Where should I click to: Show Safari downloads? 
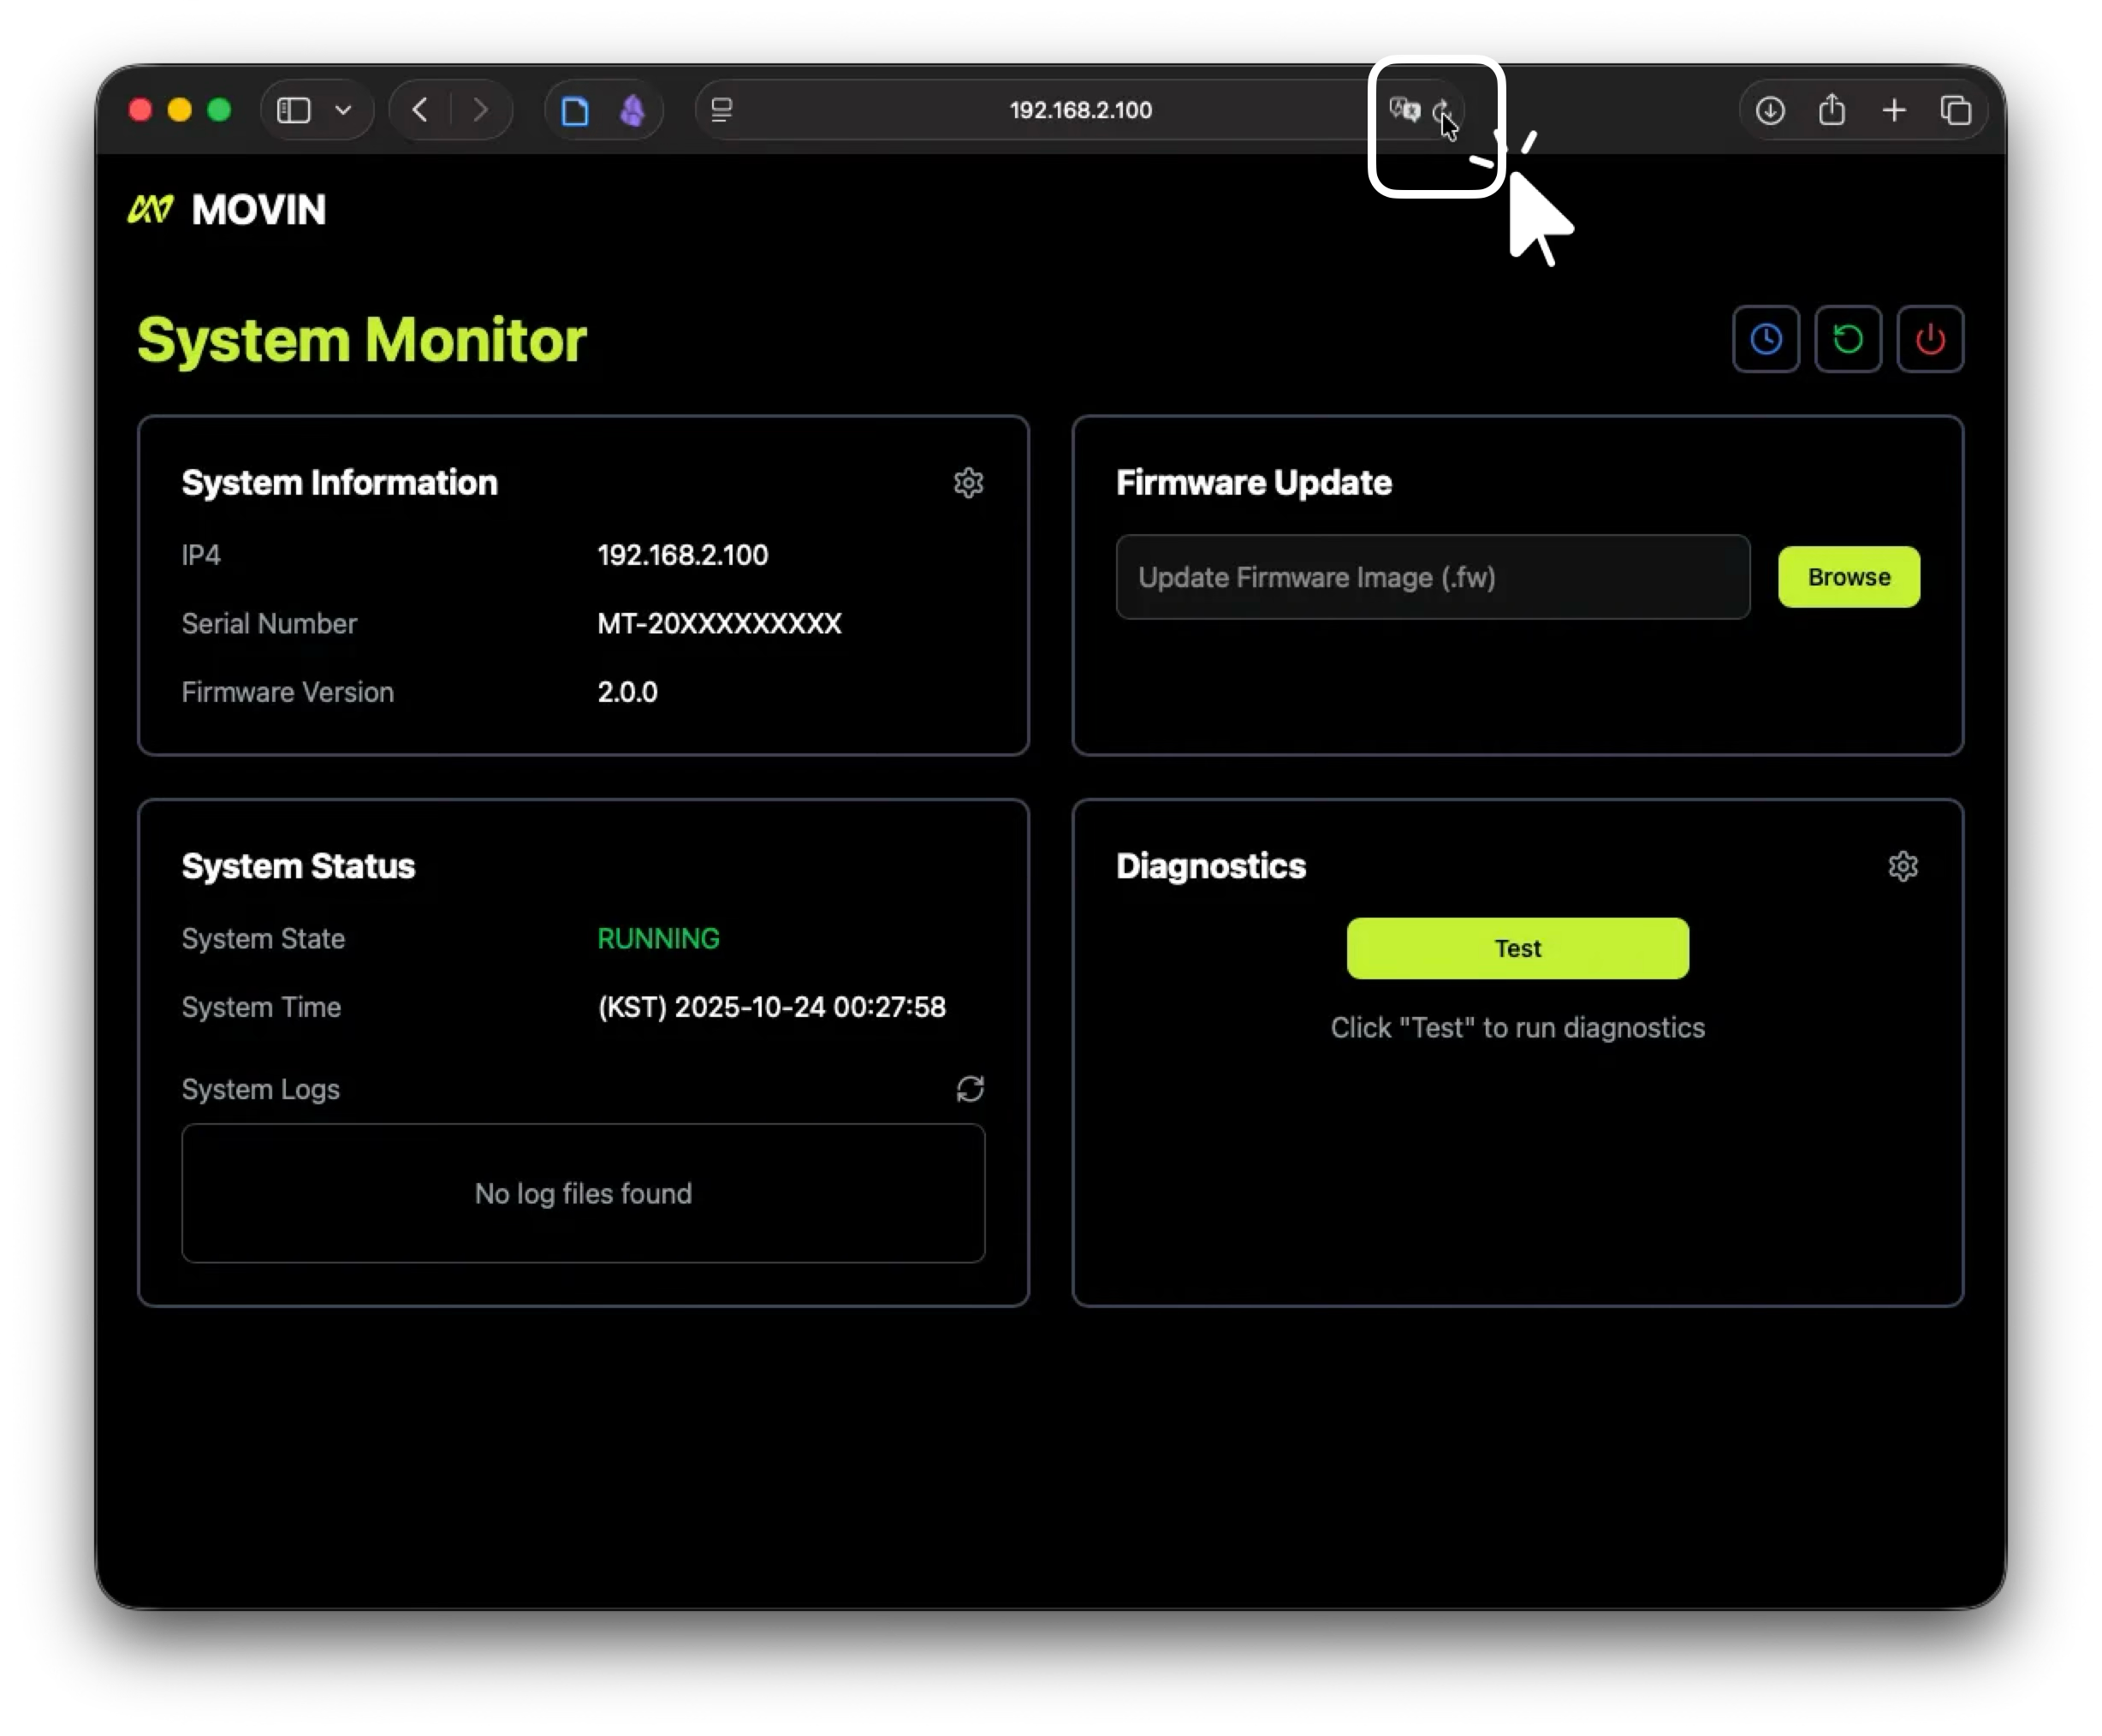(x=1769, y=110)
